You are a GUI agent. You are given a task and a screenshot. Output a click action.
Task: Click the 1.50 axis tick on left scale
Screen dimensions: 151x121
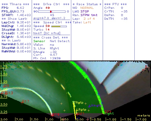click(x=4, y=74)
